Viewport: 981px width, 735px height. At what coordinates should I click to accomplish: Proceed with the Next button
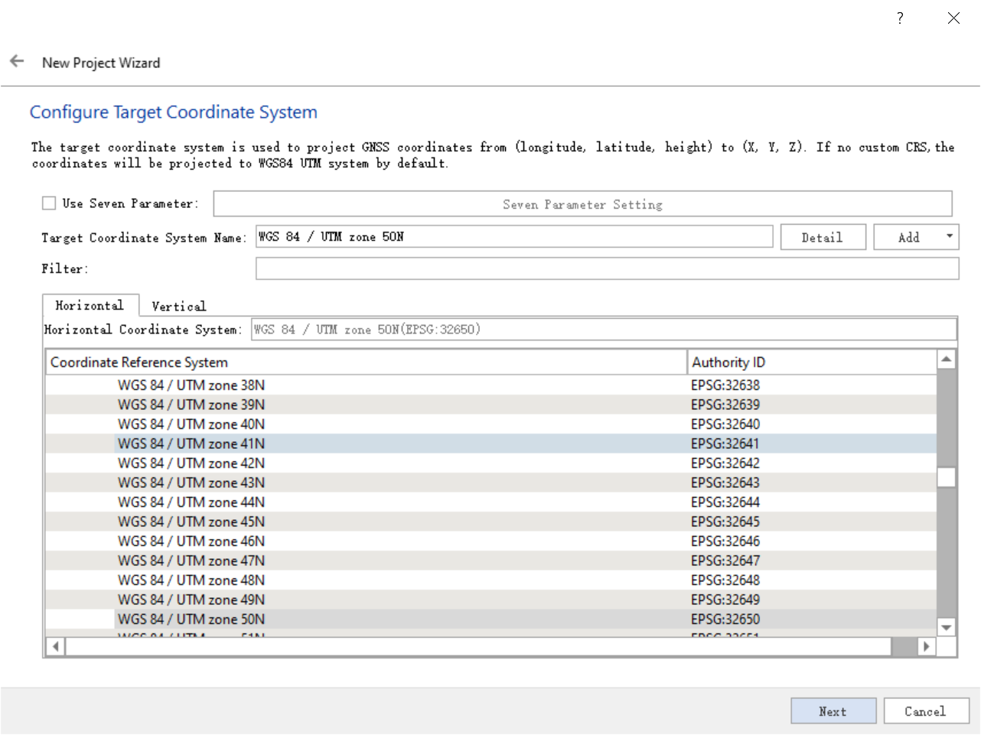tap(833, 711)
